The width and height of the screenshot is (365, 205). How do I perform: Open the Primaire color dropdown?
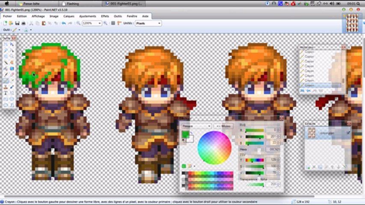[196, 126]
